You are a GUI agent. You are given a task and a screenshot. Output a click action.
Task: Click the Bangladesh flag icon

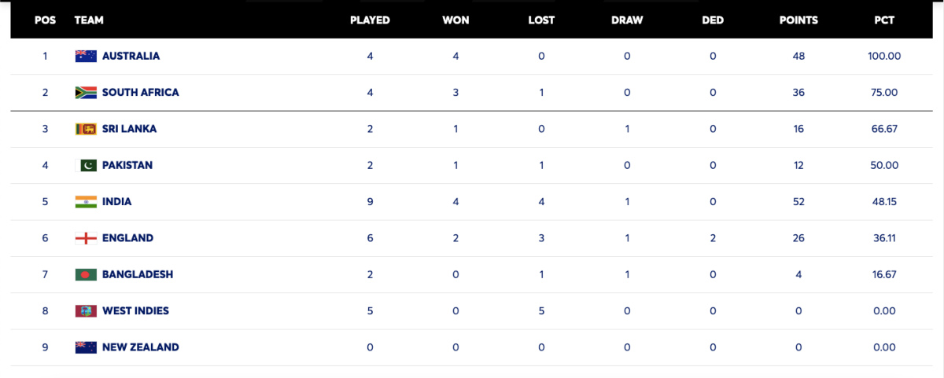[x=86, y=274]
